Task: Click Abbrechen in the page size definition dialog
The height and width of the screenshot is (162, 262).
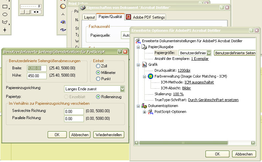Action: [x=80, y=135]
